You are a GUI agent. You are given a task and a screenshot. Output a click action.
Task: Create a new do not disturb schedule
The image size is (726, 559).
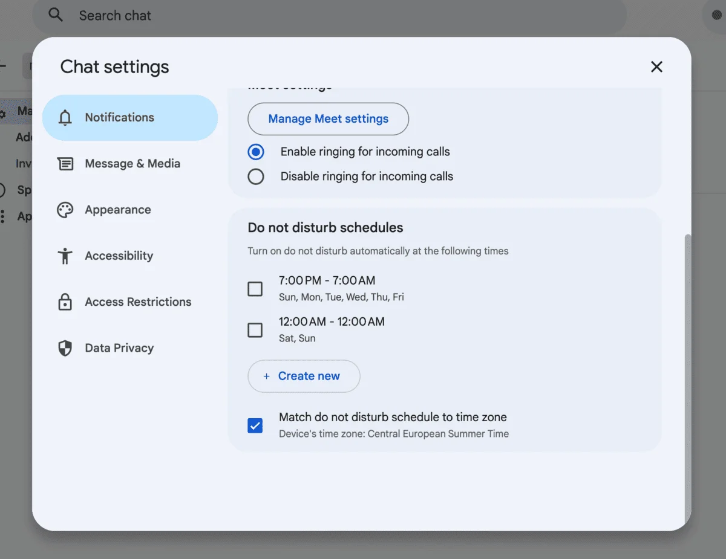click(x=304, y=376)
